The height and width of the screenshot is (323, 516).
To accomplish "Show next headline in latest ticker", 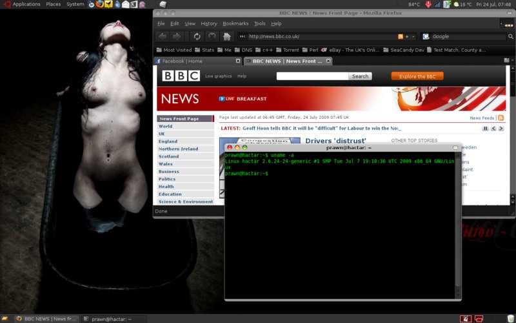I will click(x=501, y=129).
